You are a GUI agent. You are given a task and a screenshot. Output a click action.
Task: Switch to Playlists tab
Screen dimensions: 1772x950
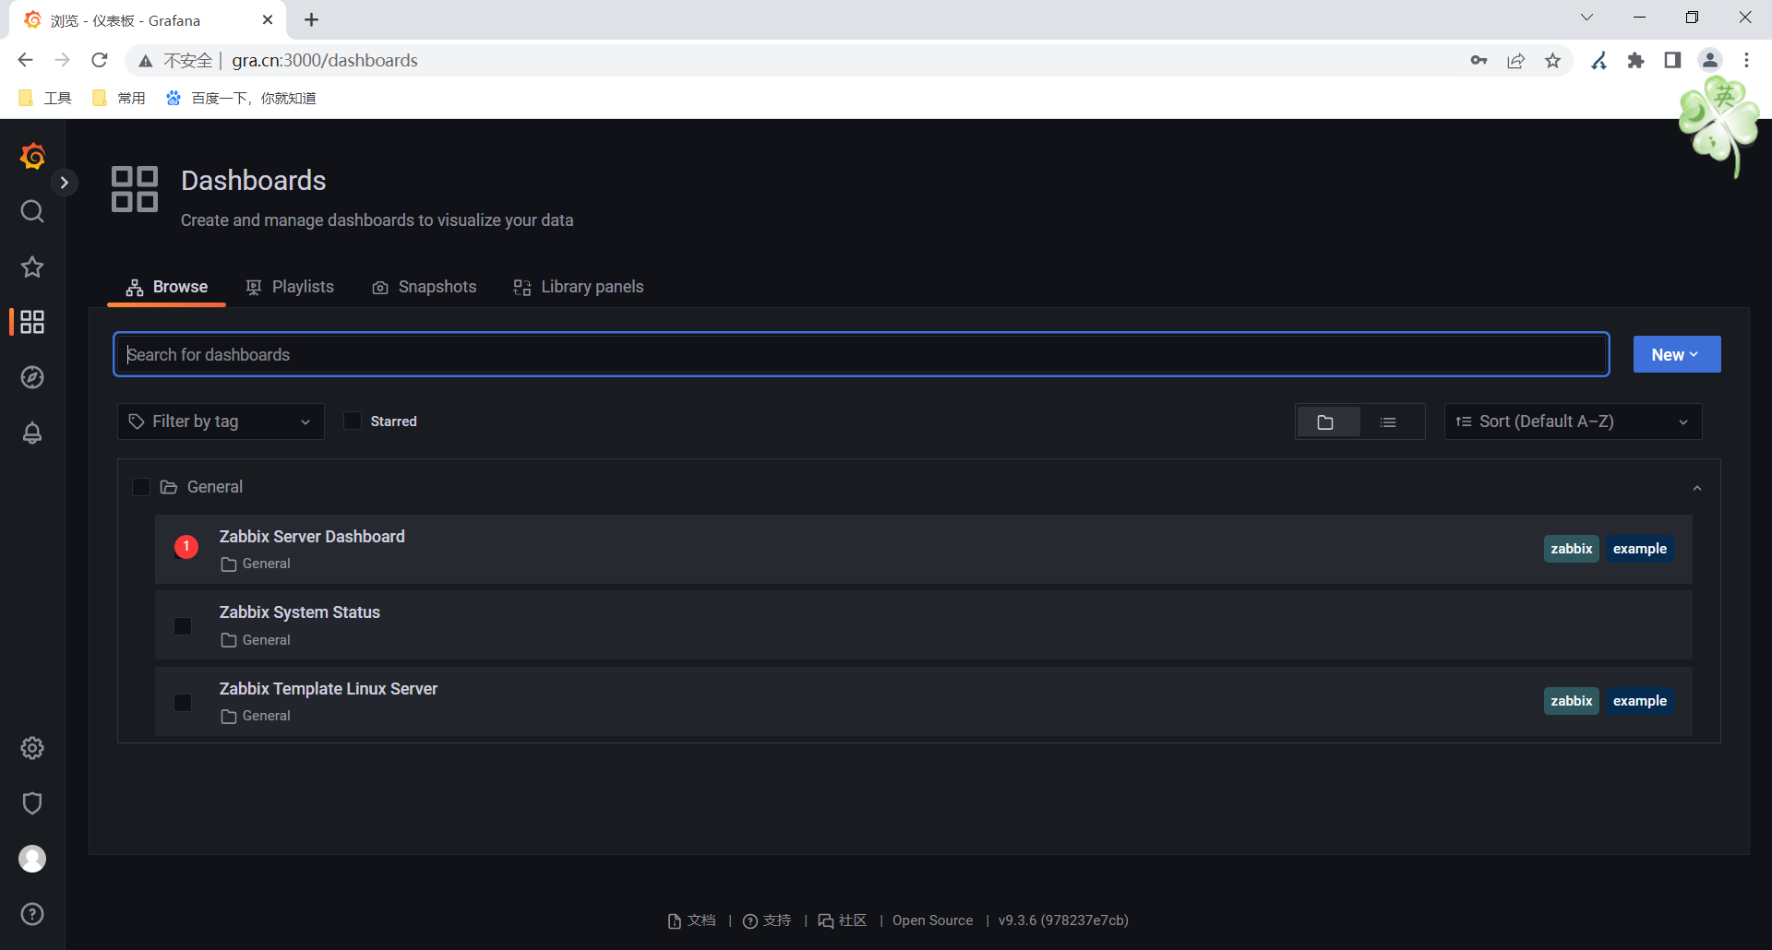pos(290,287)
